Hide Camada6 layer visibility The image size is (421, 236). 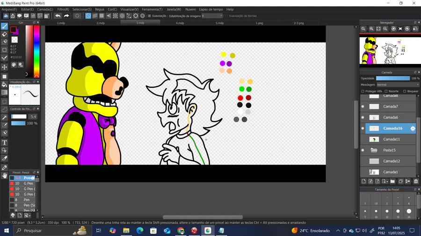(x=363, y=118)
